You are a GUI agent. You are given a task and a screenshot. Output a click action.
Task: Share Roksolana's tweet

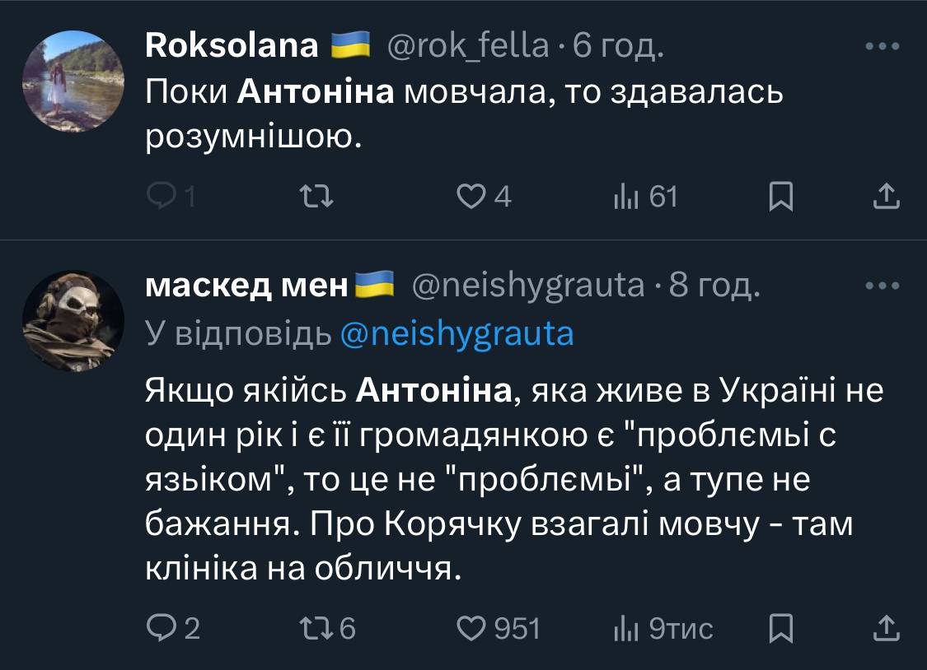pyautogui.click(x=886, y=198)
